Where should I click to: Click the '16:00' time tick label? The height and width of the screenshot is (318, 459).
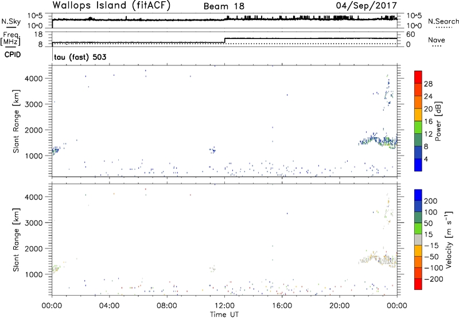[x=282, y=306]
